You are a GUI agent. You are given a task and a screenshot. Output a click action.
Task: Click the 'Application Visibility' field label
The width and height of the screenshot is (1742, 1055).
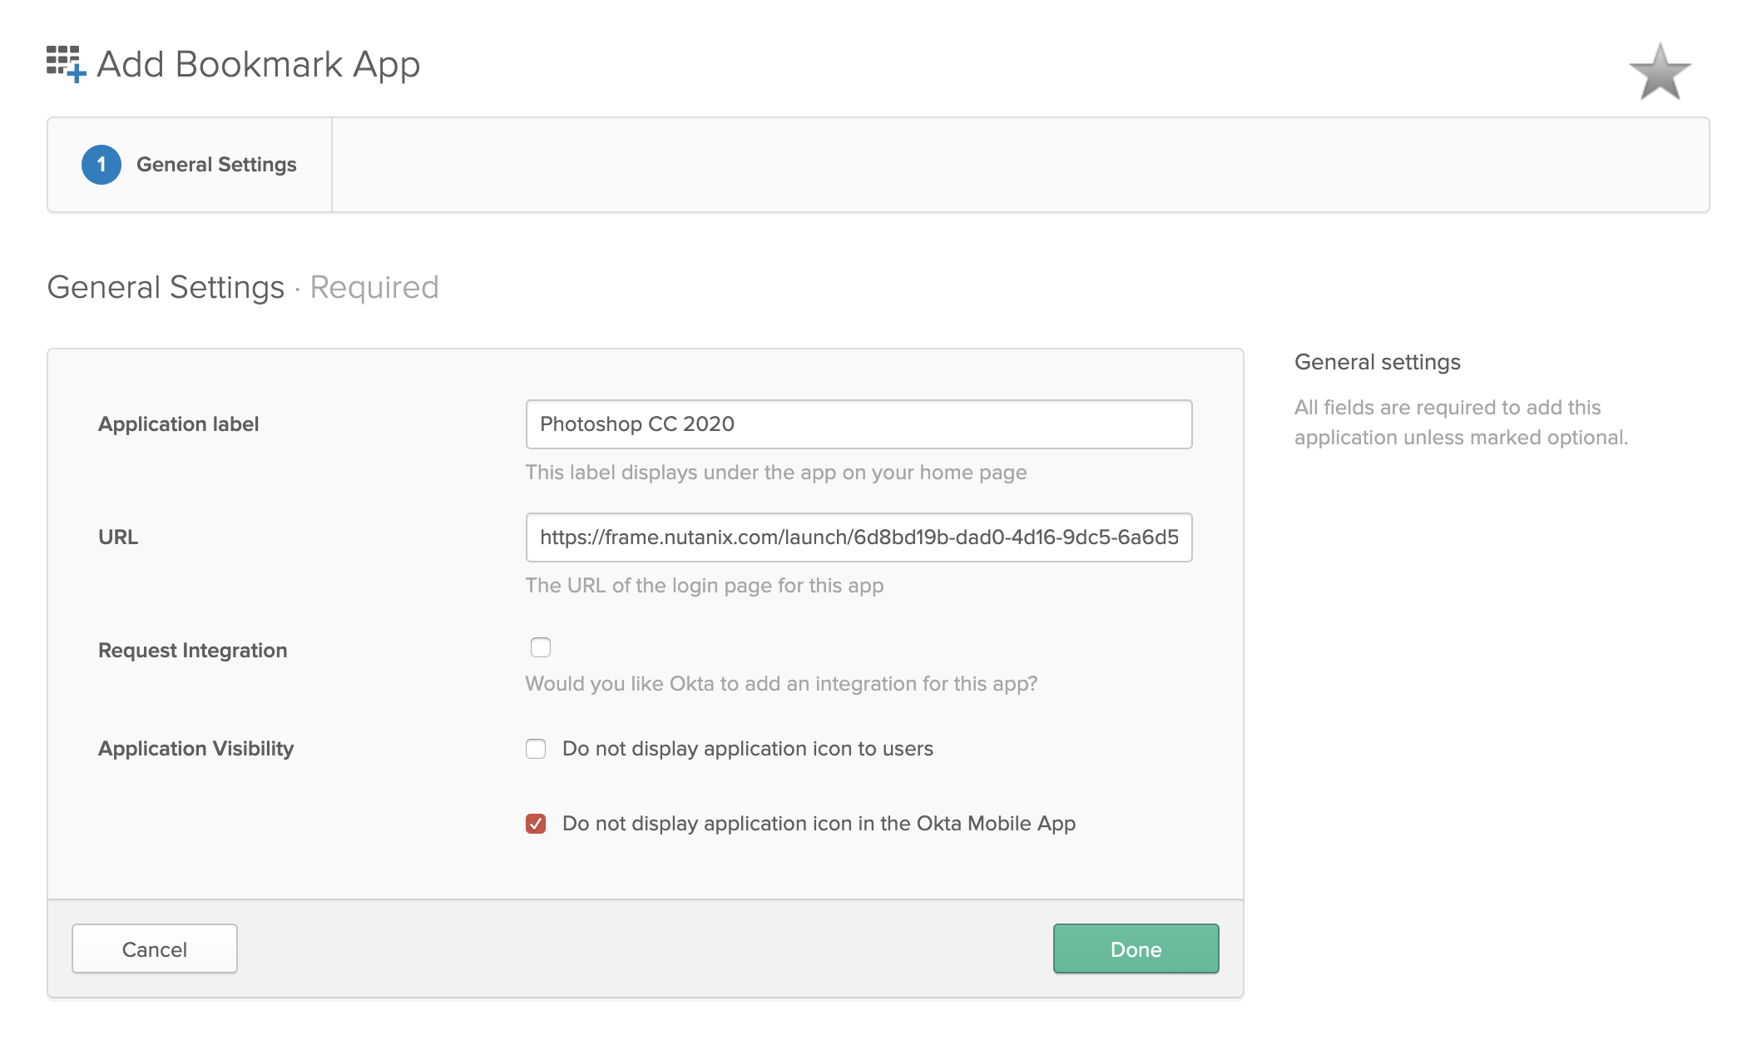point(196,749)
